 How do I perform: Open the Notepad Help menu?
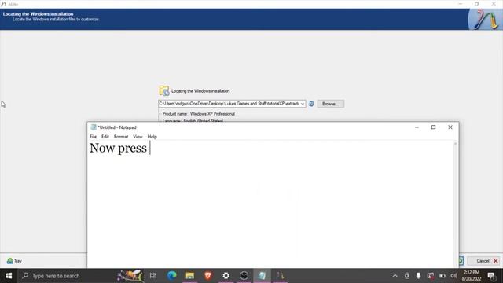[x=152, y=137]
